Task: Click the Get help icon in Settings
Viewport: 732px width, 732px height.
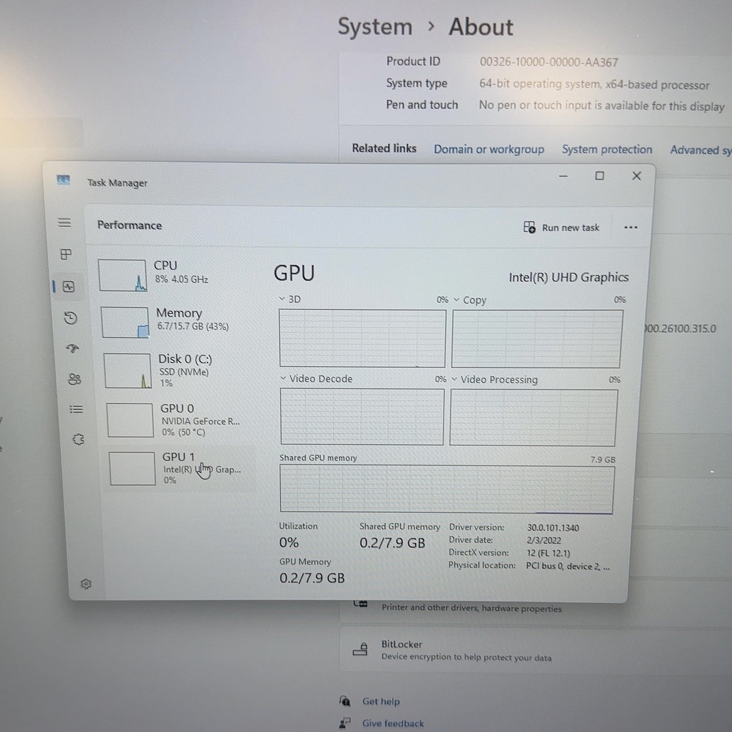Action: click(x=345, y=701)
